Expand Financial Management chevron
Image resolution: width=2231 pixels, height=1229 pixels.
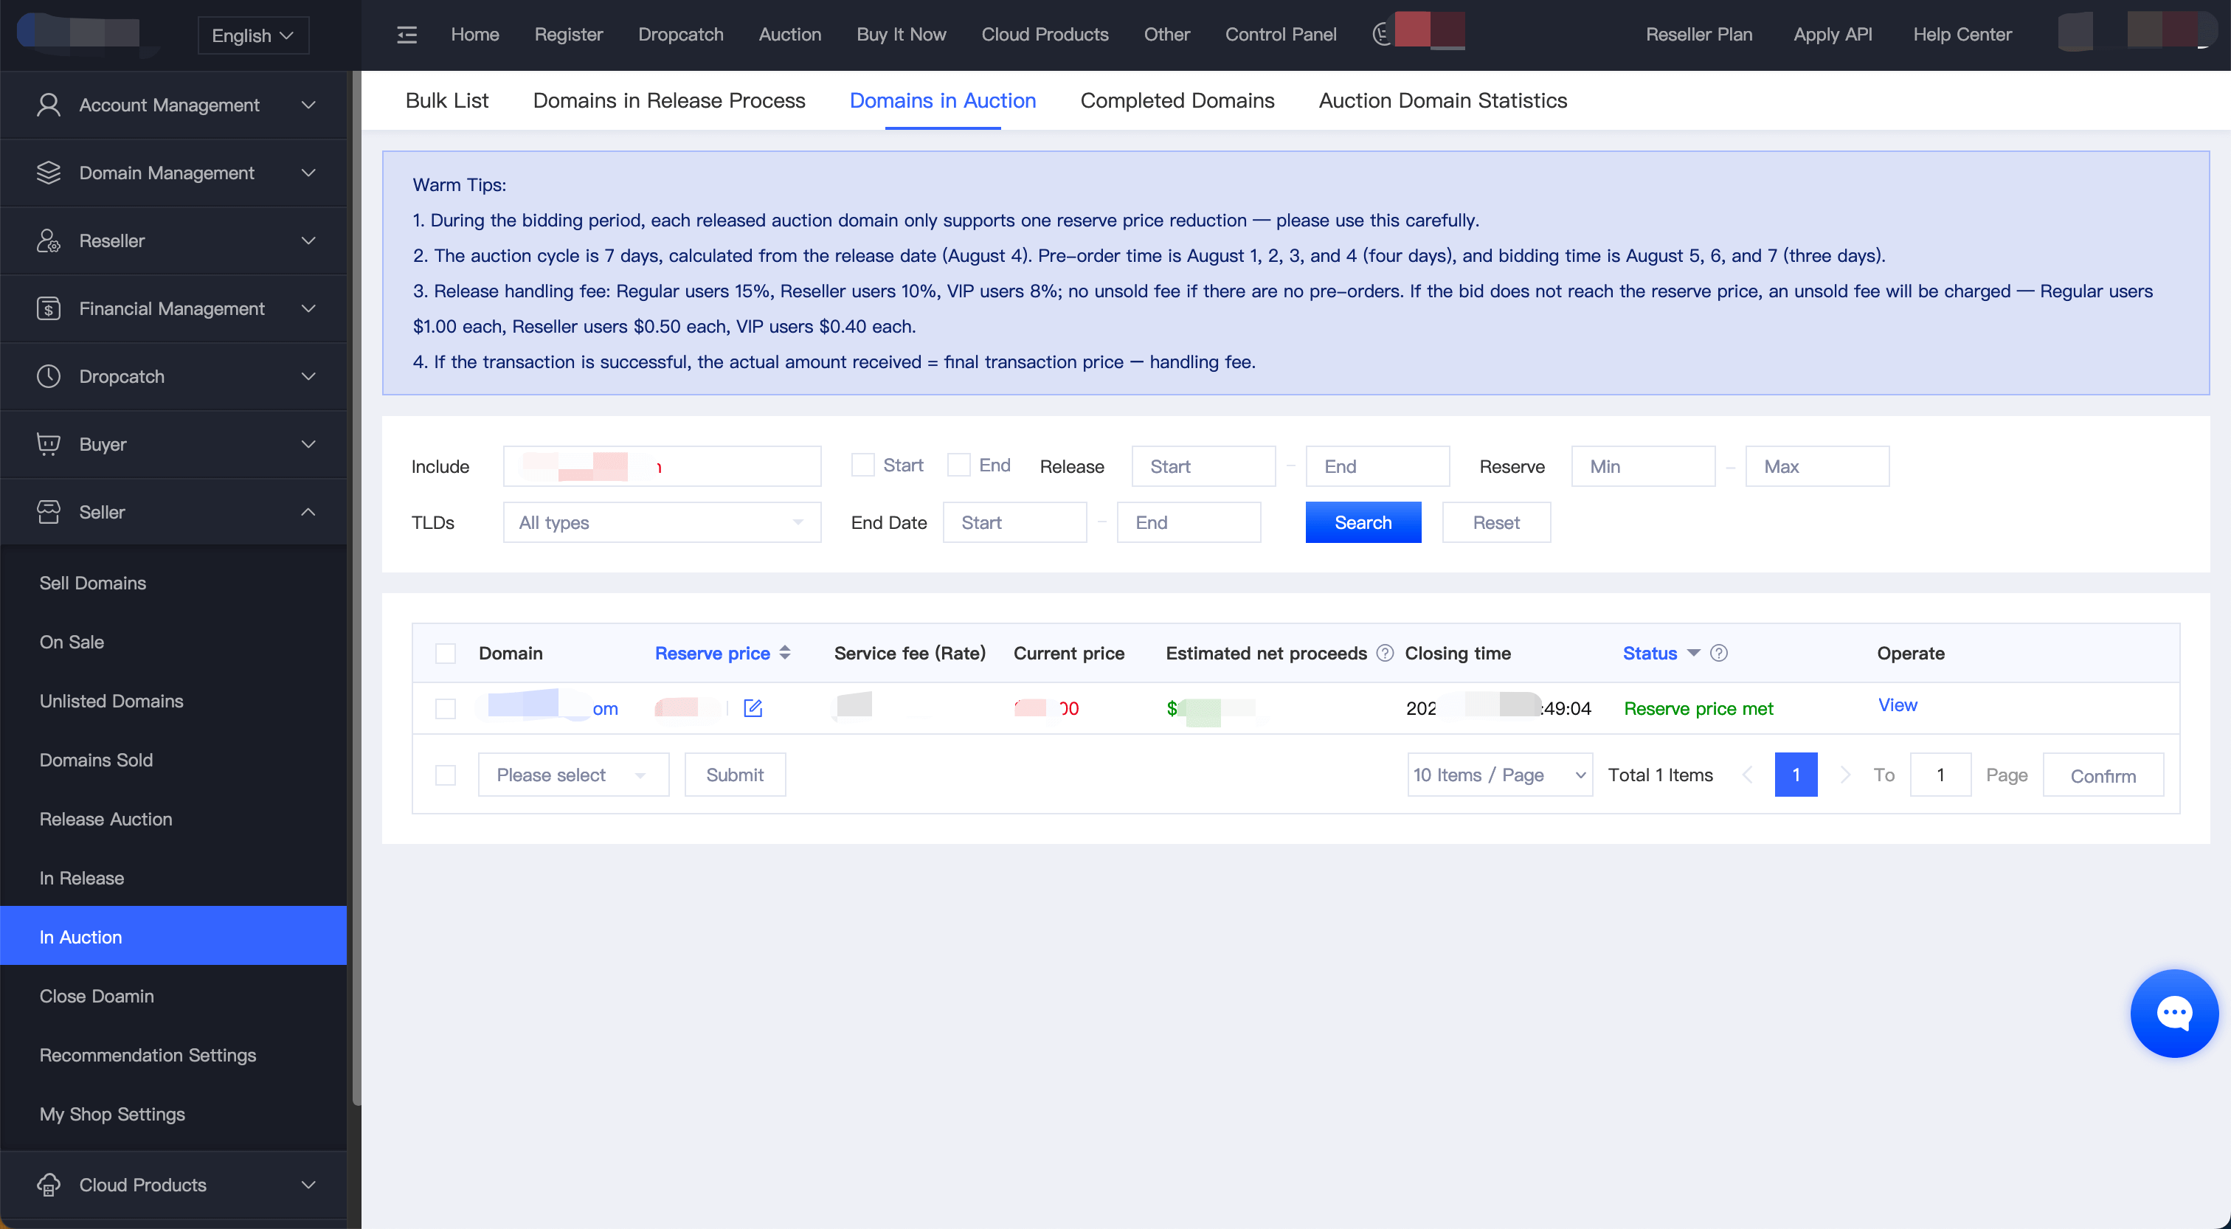pyautogui.click(x=308, y=308)
